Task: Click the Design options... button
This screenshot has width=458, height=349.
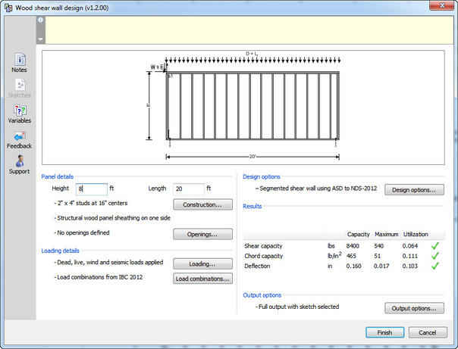Action: point(414,190)
